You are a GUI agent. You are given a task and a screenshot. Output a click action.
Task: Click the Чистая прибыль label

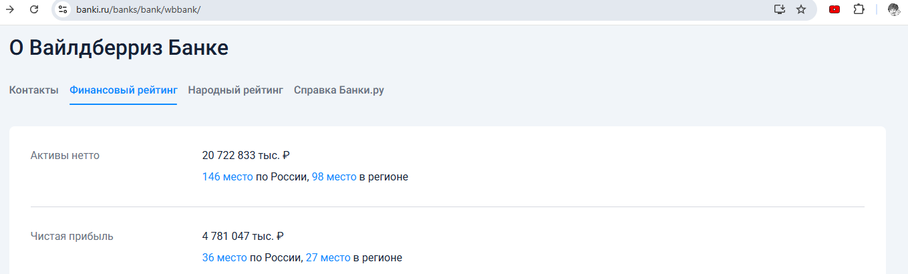[72, 236]
